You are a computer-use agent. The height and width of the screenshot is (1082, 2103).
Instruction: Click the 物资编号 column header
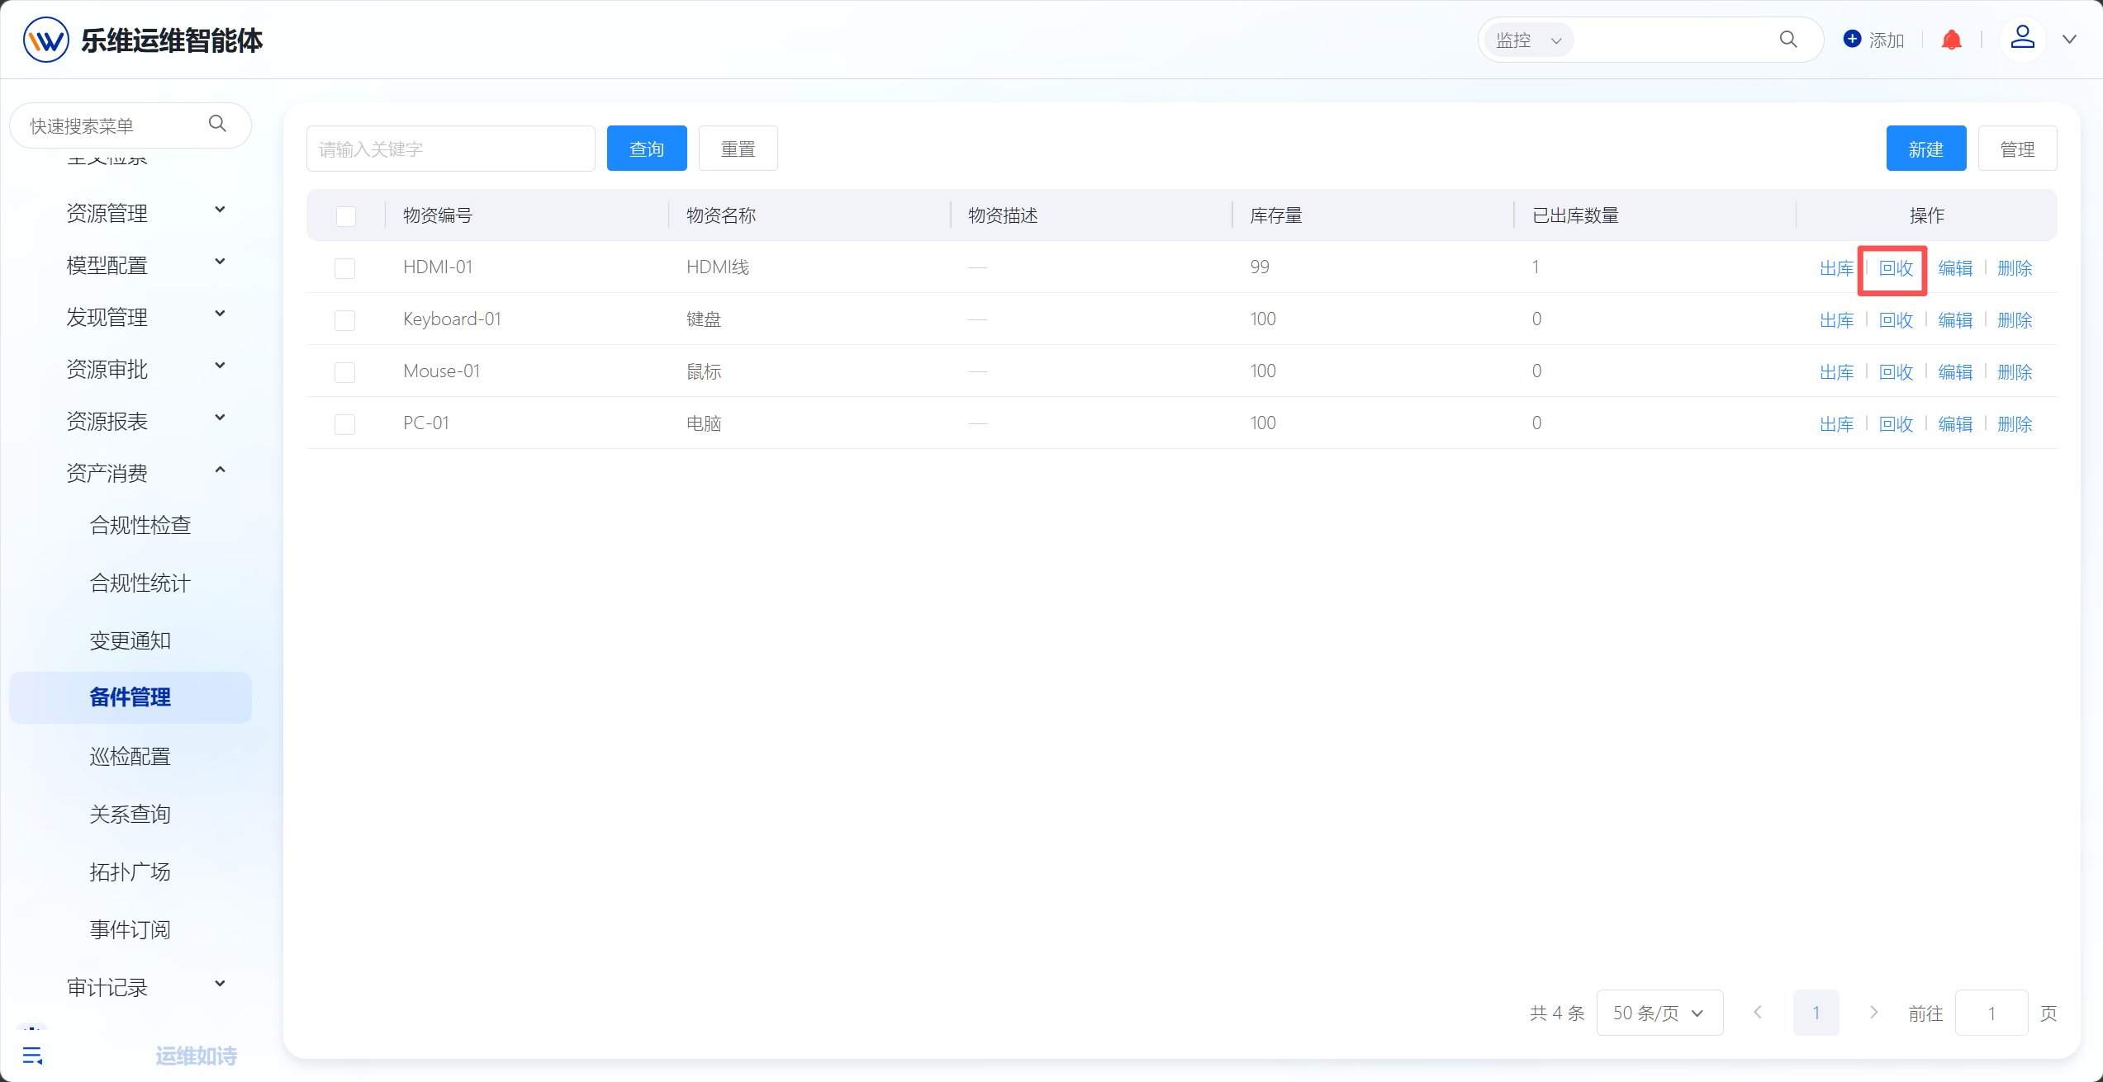438,215
